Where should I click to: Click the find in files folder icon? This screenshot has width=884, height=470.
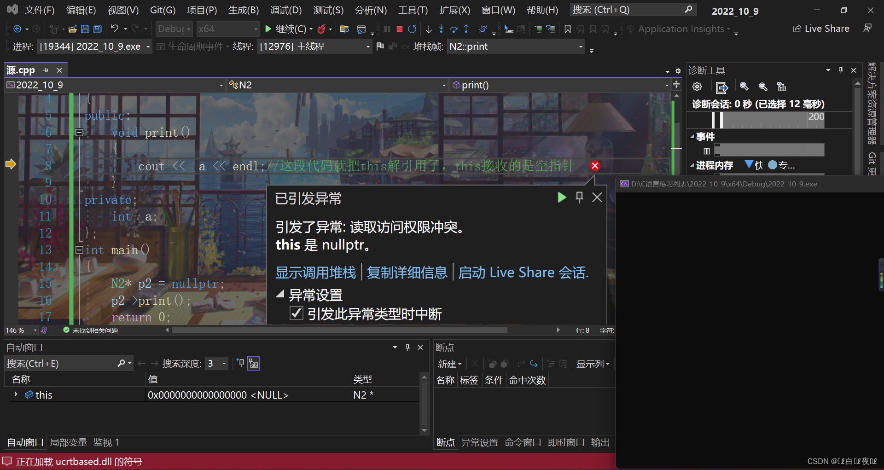344,29
